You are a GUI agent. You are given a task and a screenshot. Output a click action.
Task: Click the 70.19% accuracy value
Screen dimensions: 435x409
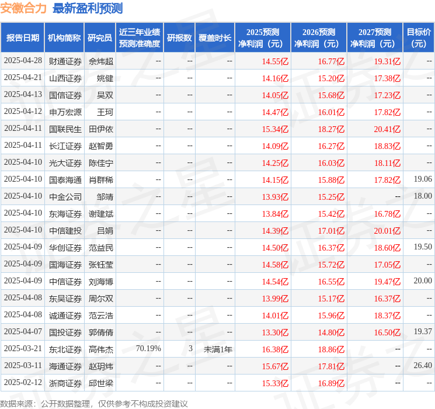click(148, 348)
